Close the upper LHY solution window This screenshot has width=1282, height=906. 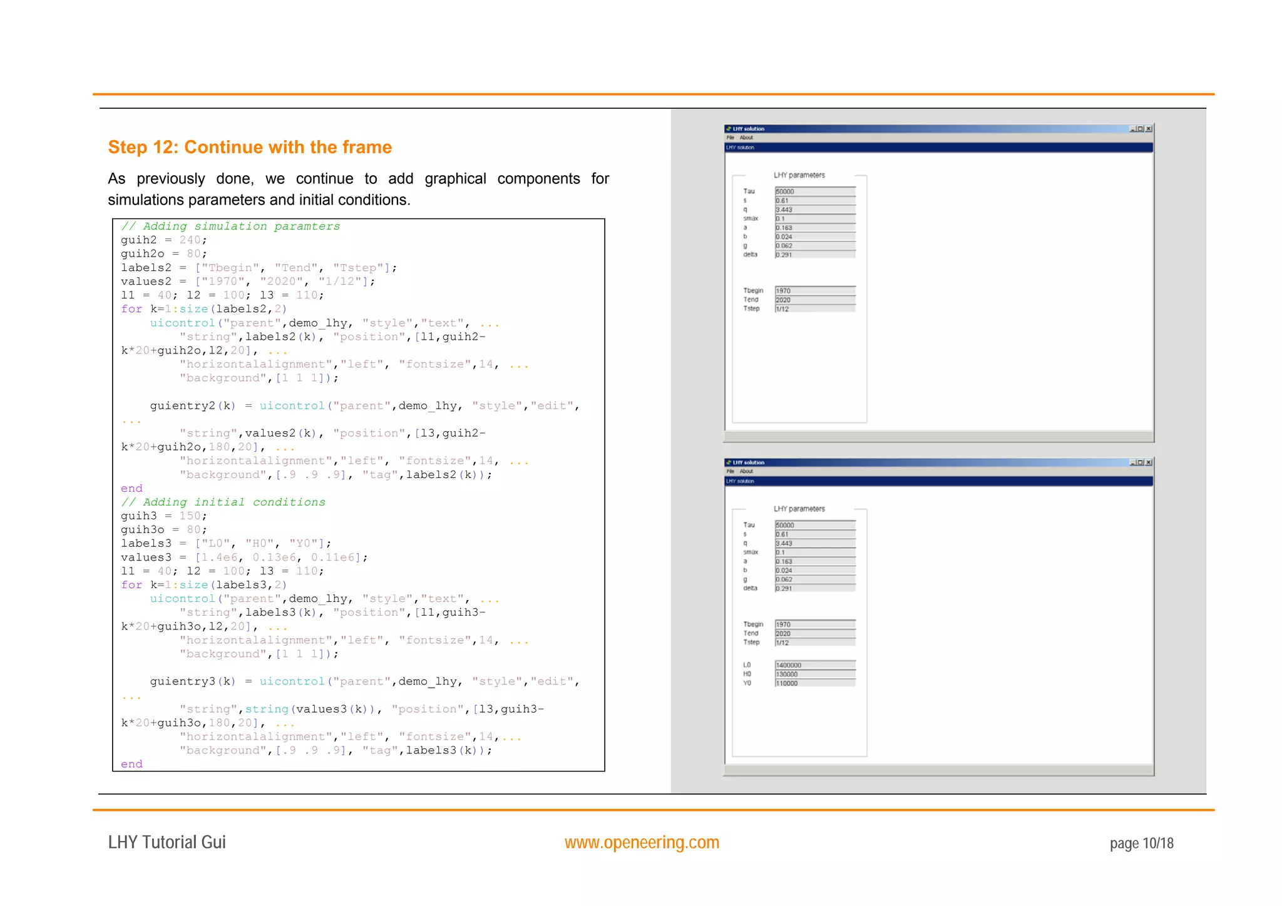pyautogui.click(x=1149, y=129)
